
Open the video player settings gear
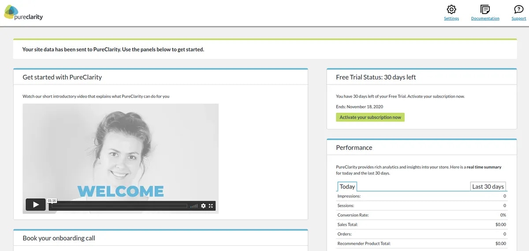[203, 206]
